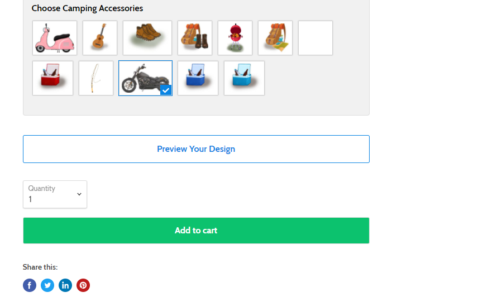Choose the red cooler accessory

[x=52, y=78]
